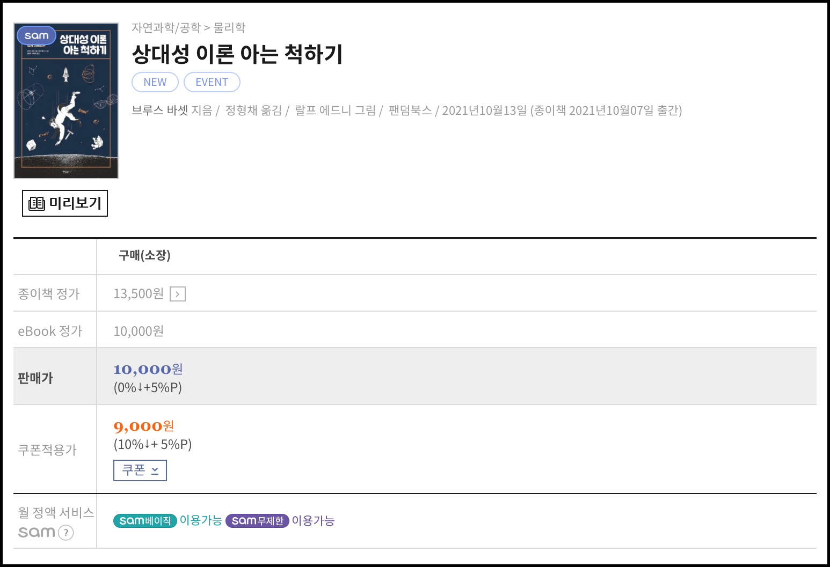This screenshot has height=567, width=830.
Task: Click 이용가능 next to sam무제한
Action: 313,520
